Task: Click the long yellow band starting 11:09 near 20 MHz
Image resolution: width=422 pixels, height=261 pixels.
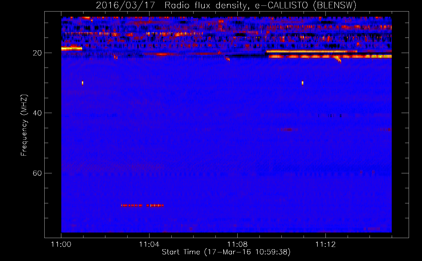Action: (312, 51)
